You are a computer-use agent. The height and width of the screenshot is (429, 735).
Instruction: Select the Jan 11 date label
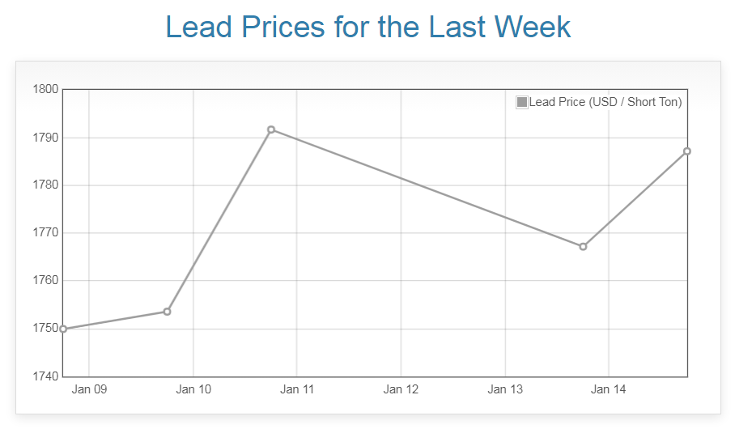[297, 389]
